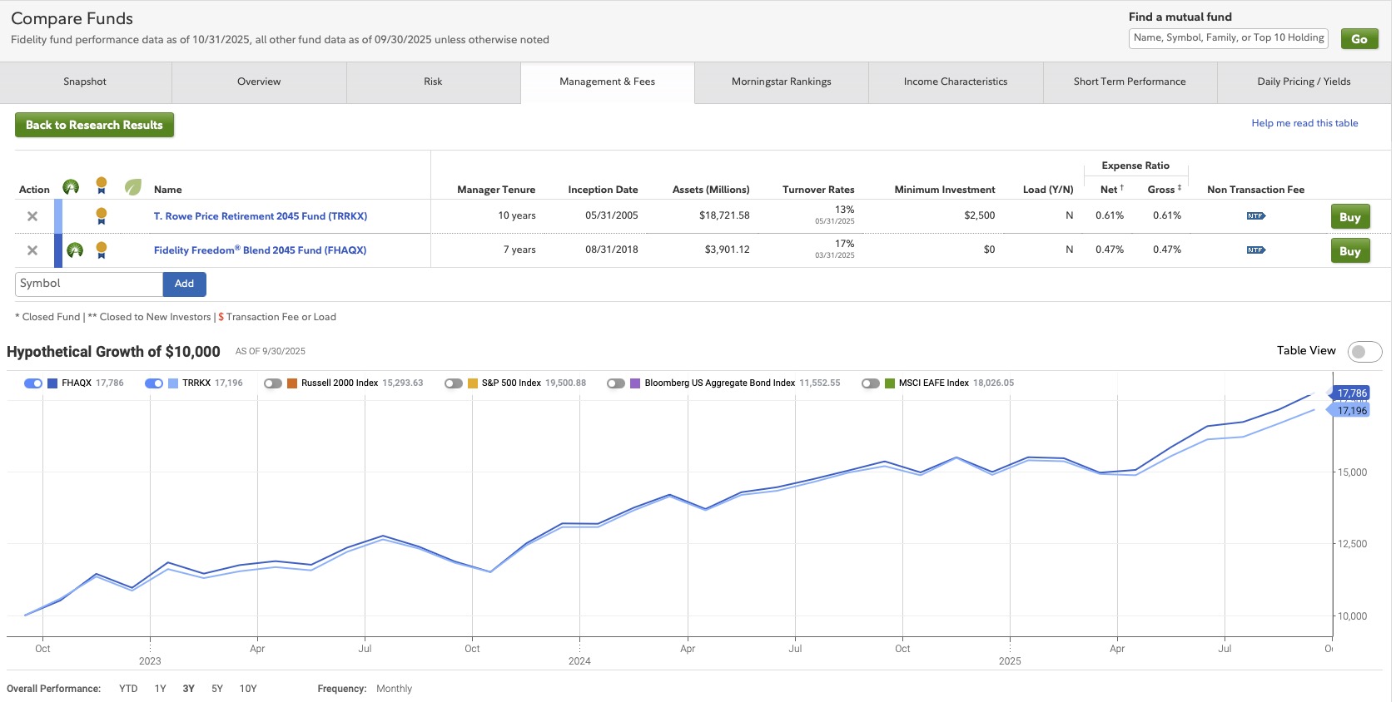Click Back to Research Results button

coord(94,125)
